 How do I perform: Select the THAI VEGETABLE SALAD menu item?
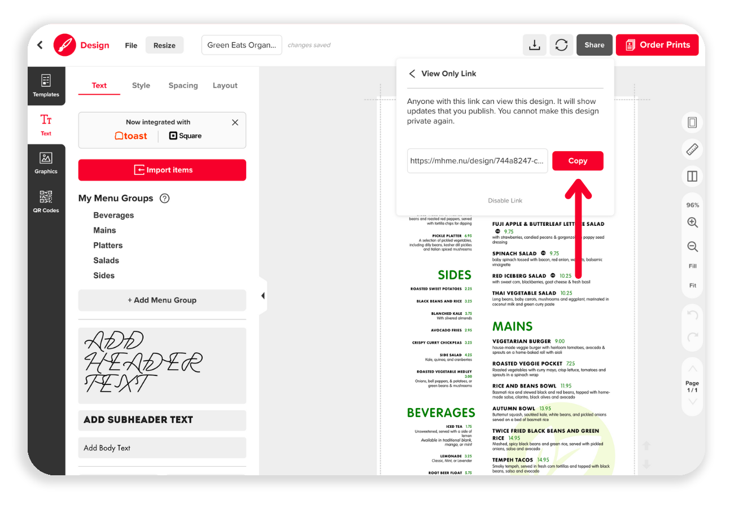pyautogui.click(x=525, y=293)
